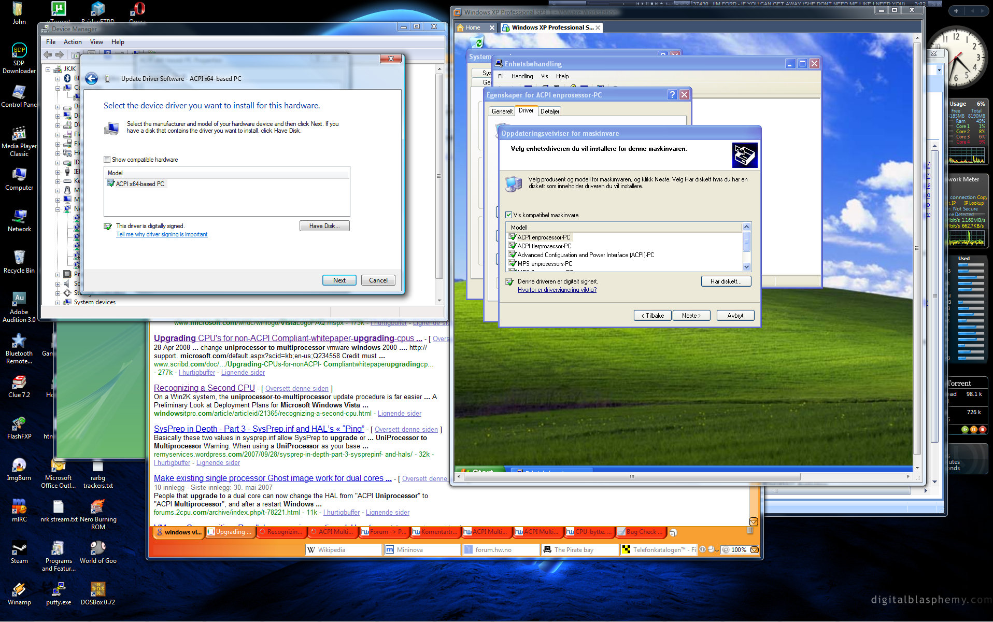Open the Handling menu in Enhetsbehandling
The height and width of the screenshot is (622, 993).
(522, 76)
